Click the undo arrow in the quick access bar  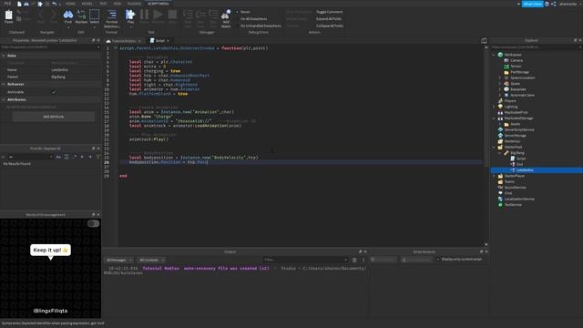(x=55, y=4)
